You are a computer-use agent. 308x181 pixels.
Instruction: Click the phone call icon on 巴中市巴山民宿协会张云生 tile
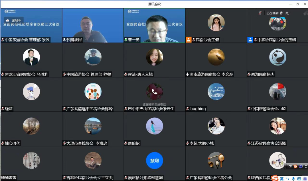(154, 92)
